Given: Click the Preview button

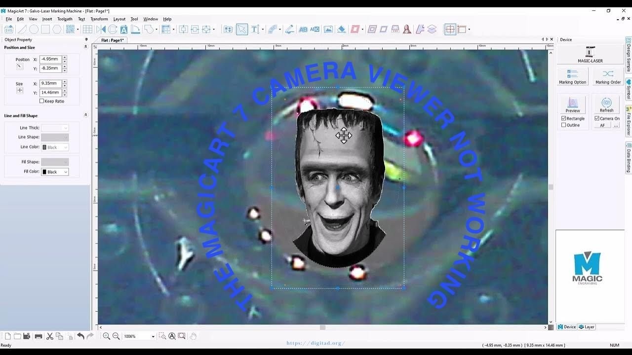Looking at the screenshot, I should (x=573, y=105).
